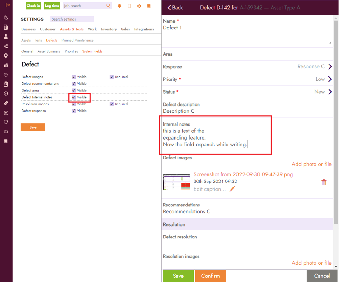
Task: Open Screenshot from 2022-09-30 file link
Action: 243,174
